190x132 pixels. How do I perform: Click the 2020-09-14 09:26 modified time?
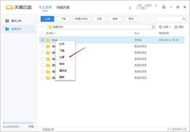pos(168,40)
